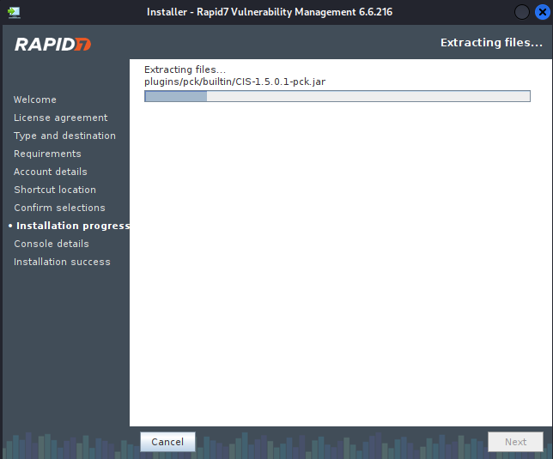
Task: Select the Confirm selections step
Action: point(59,208)
